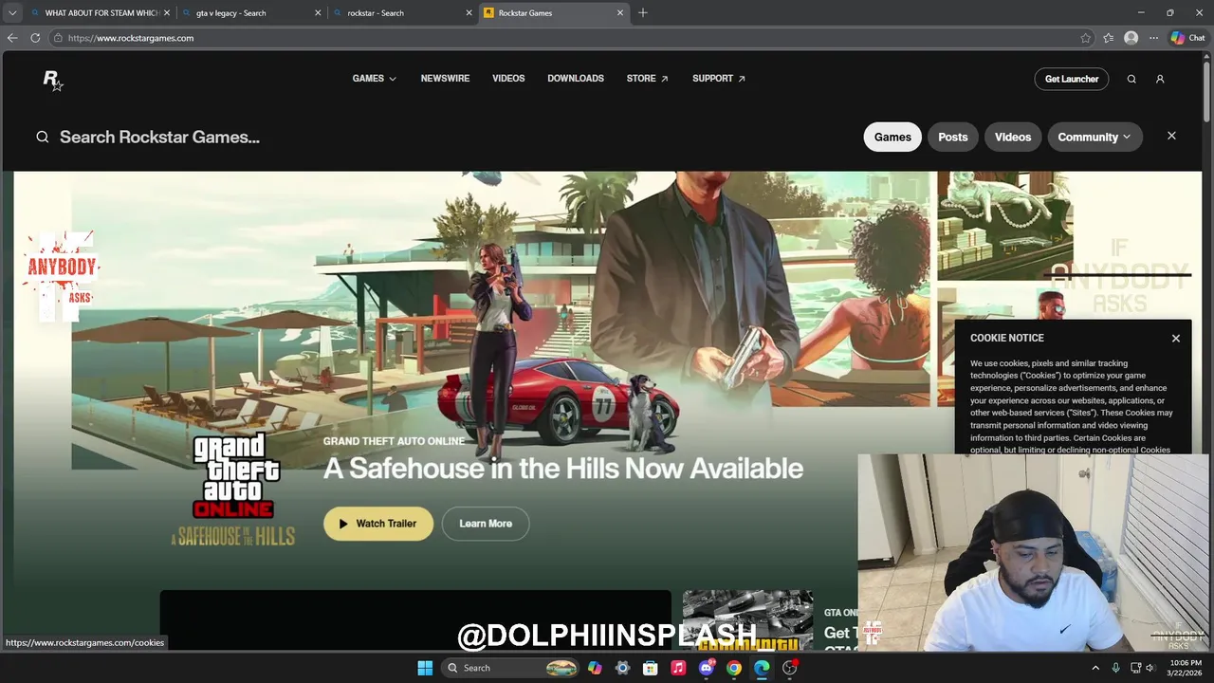The width and height of the screenshot is (1214, 683).
Task: Open the DOWNLOADS menu item
Action: [576, 79]
